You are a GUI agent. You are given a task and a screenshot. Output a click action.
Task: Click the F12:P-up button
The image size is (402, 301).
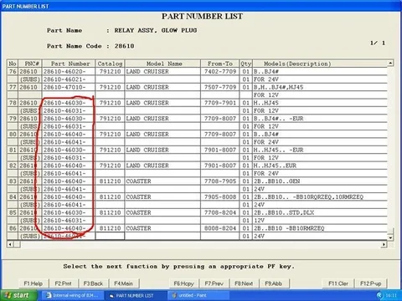tap(371, 283)
